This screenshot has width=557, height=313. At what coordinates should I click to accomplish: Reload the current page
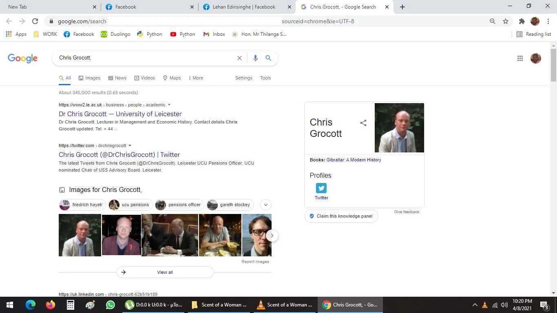35,21
